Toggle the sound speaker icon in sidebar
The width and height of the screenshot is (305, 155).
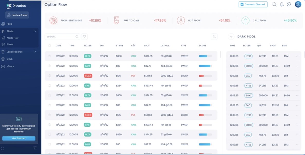click(x=3, y=148)
